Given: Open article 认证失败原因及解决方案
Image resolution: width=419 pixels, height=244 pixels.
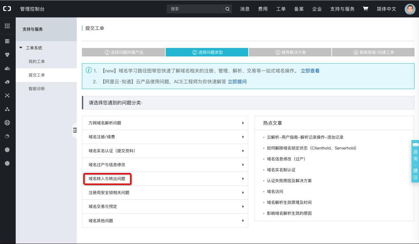Looking at the screenshot, I should [x=289, y=181].
